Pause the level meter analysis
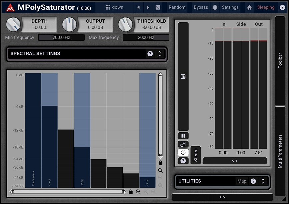The width and height of the screenshot is (289, 204). [182, 135]
